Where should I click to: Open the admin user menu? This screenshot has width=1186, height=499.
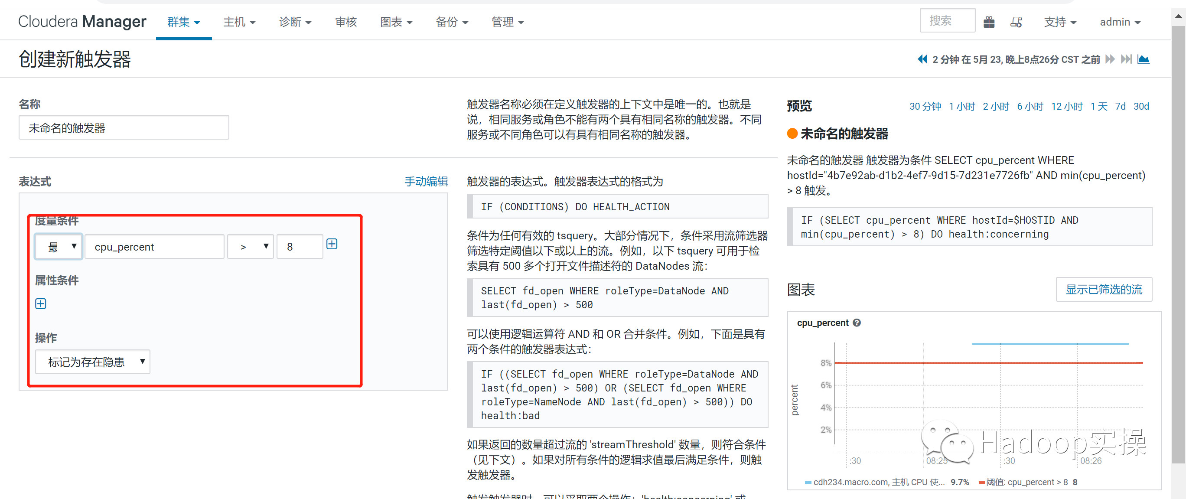tap(1119, 22)
